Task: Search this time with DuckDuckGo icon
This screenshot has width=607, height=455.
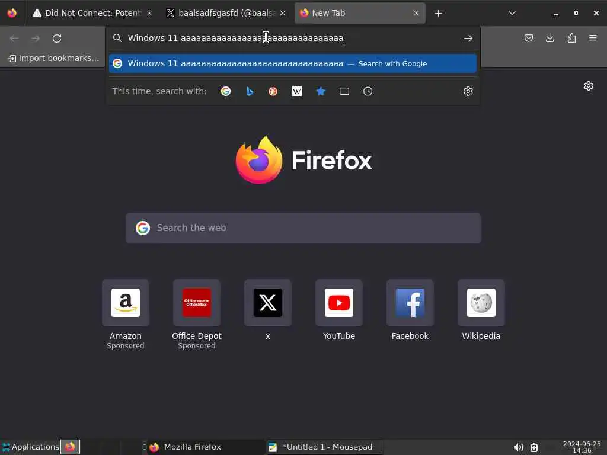Action: 273,91
